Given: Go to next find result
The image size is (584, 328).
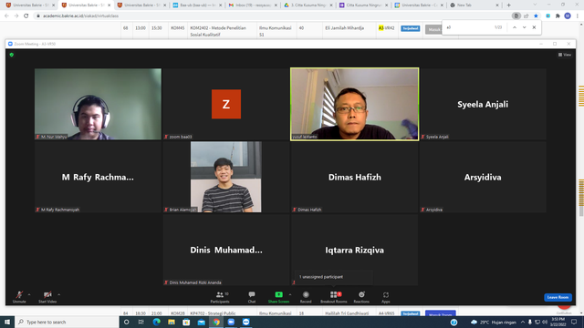Looking at the screenshot, I should coord(524,27).
